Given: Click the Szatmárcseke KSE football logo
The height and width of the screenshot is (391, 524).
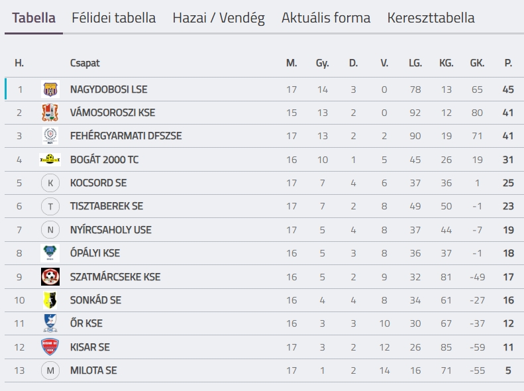Looking at the screenshot, I should point(50,277).
